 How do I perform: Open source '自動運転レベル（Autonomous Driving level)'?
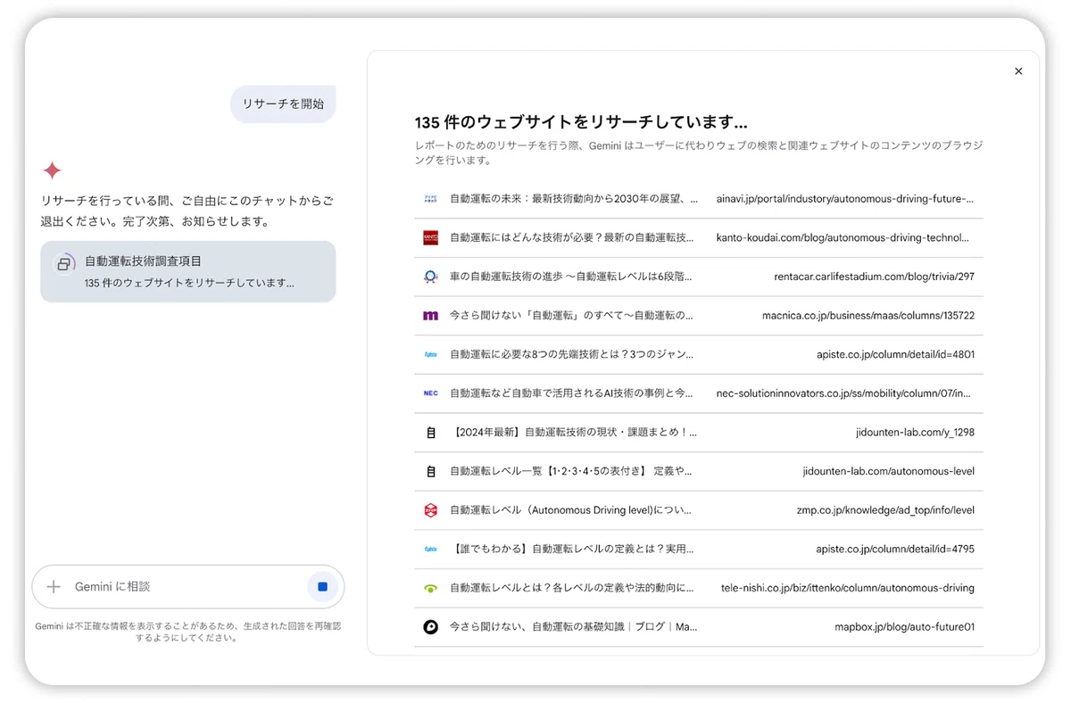pyautogui.click(x=571, y=510)
